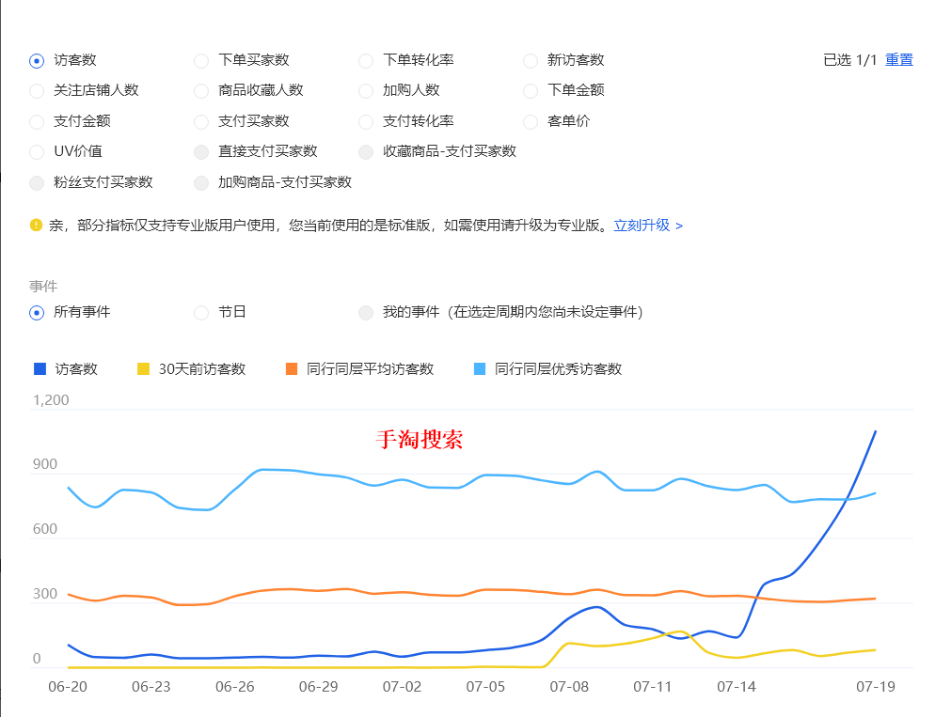Select the 所有事件 event filter
The width and height of the screenshot is (935, 717).
coord(37,313)
